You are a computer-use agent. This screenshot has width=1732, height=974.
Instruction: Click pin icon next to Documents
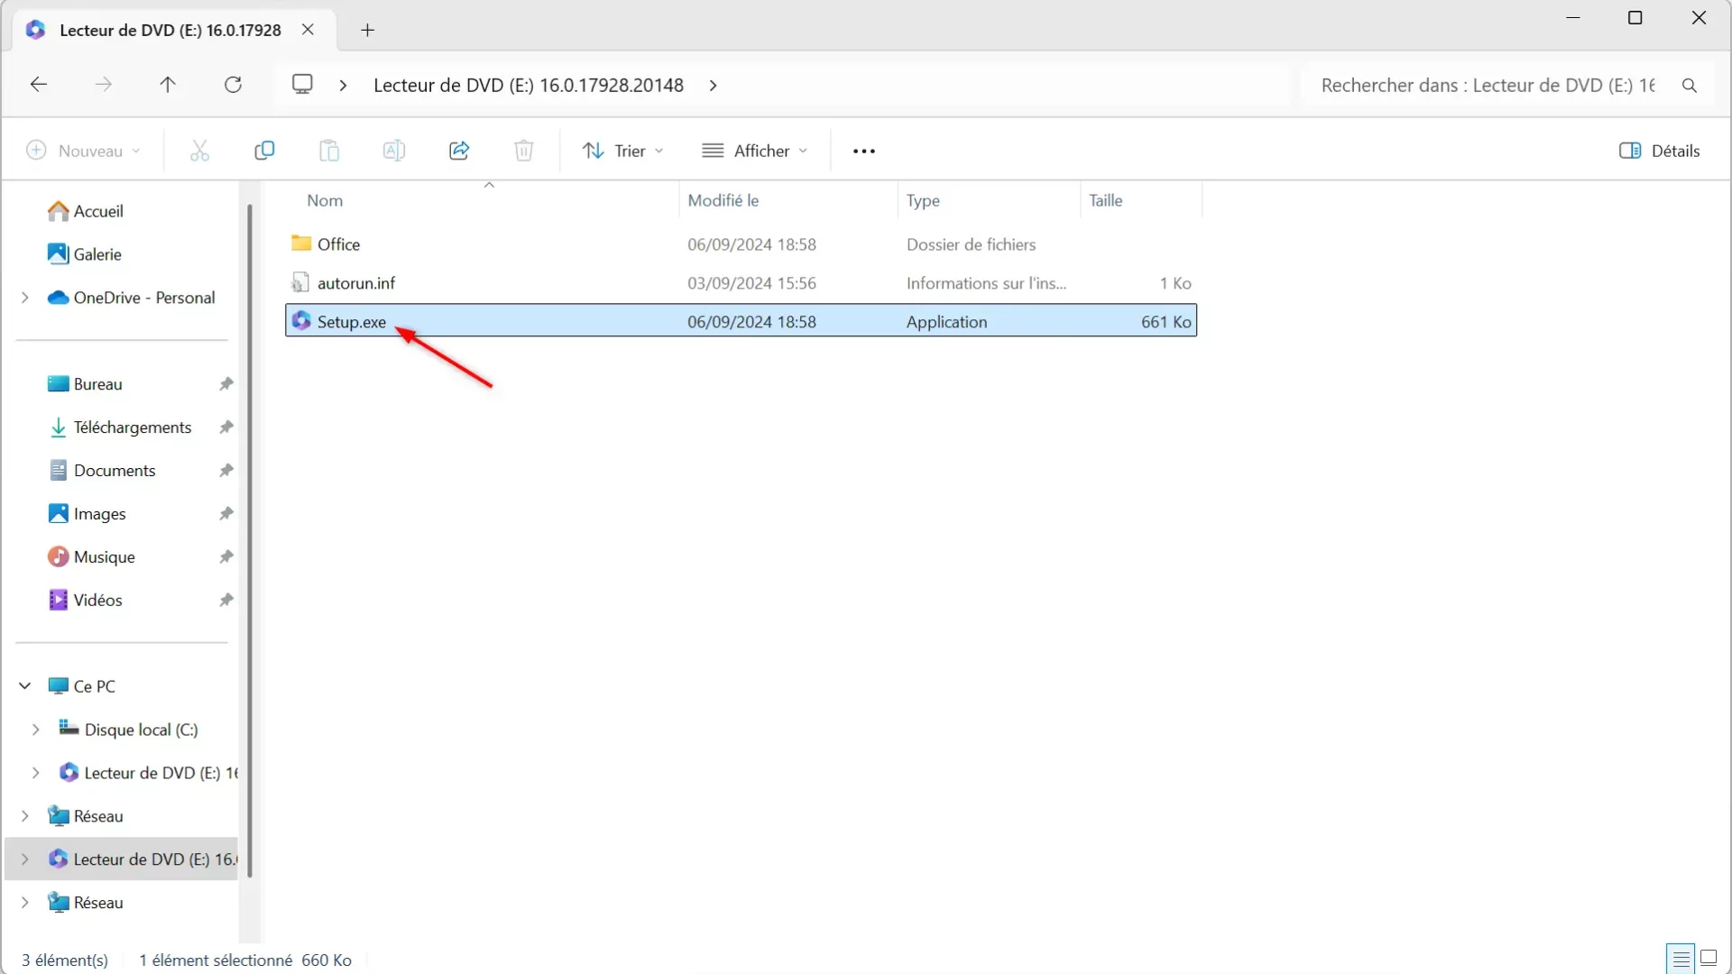pyautogui.click(x=226, y=471)
